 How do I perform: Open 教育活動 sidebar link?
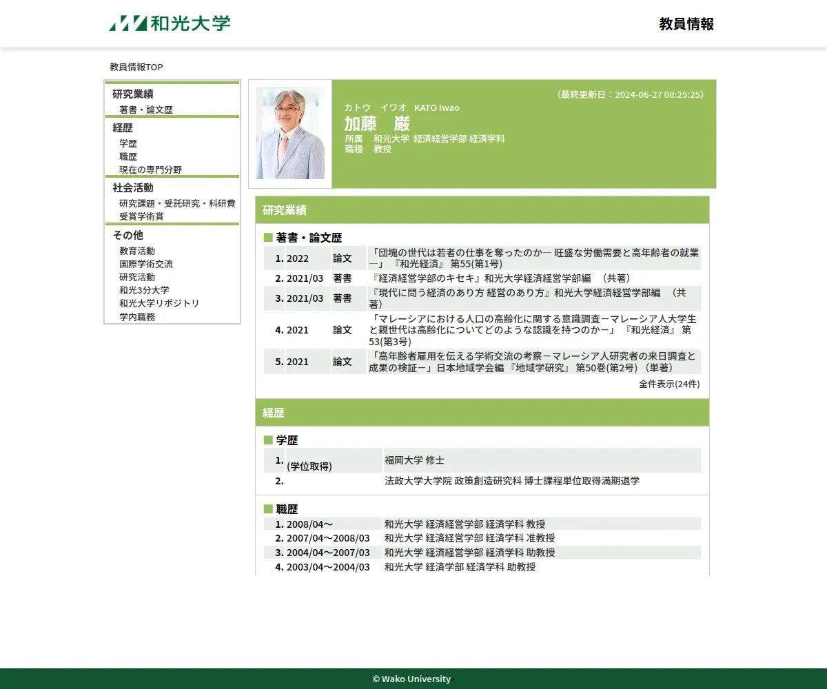click(x=137, y=251)
